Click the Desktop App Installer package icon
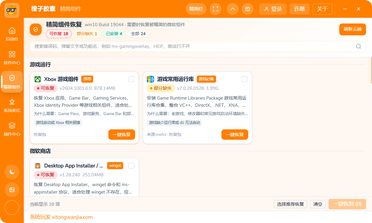Image resolution: width=372 pixels, height=223 pixels. pyautogui.click(x=37, y=166)
